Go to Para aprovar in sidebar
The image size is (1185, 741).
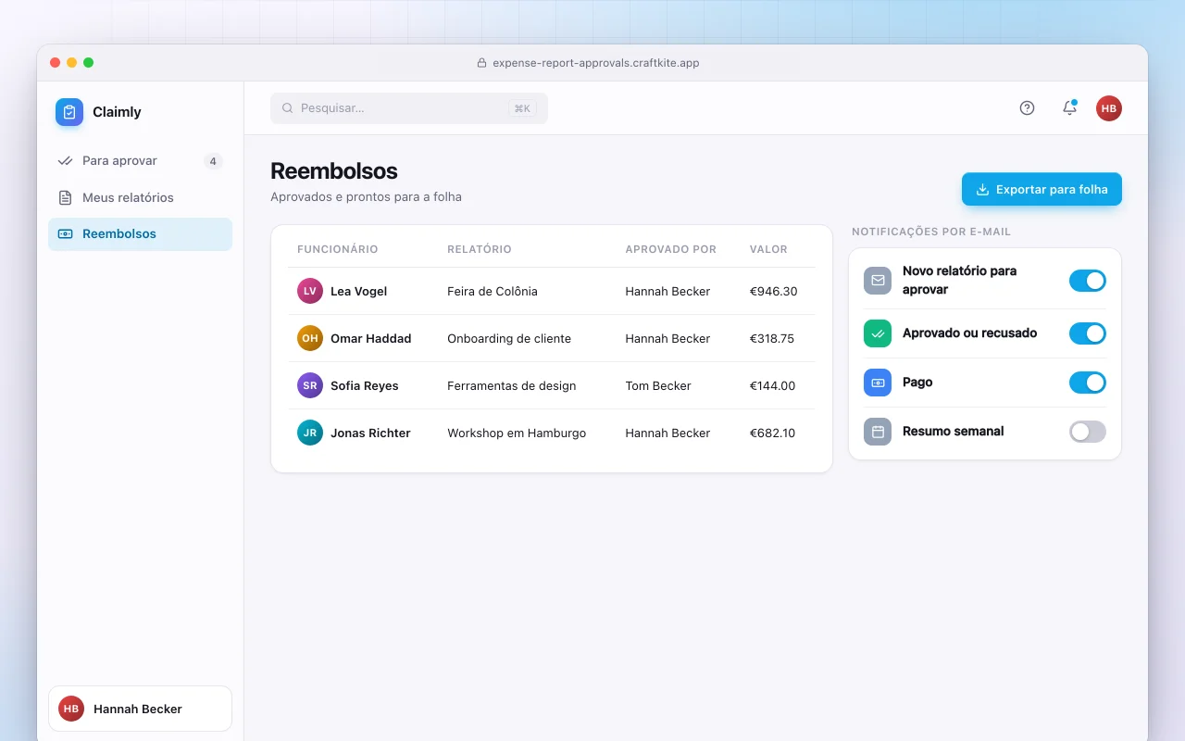140,161
